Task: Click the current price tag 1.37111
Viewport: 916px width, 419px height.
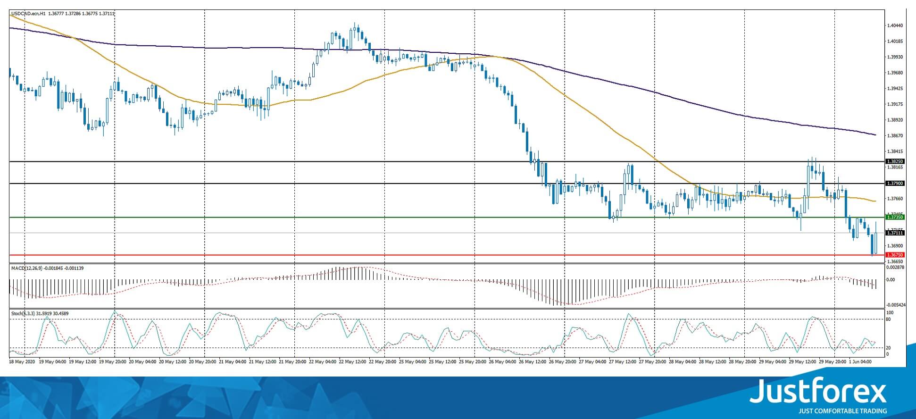Action: [895, 233]
